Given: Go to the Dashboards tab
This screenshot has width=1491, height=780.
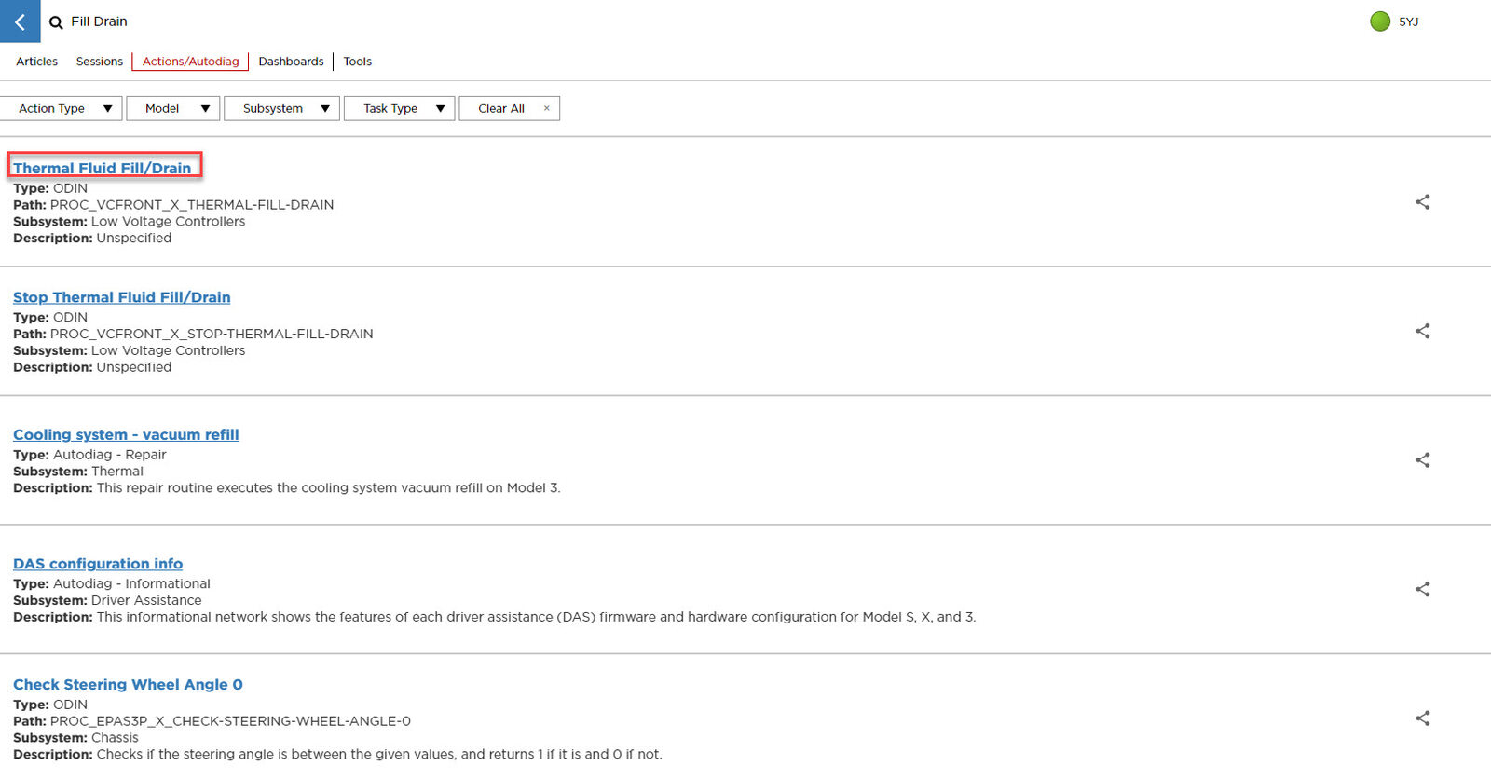Looking at the screenshot, I should (291, 62).
